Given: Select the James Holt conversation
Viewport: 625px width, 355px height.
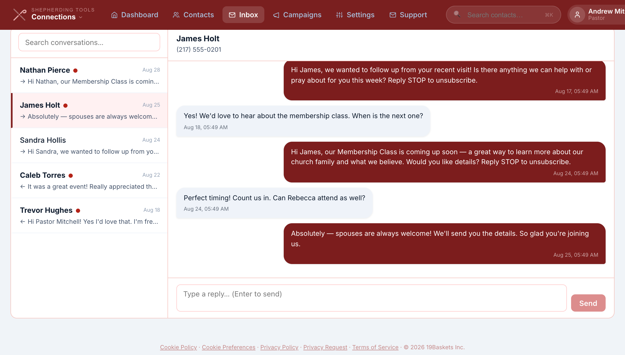Looking at the screenshot, I should click(x=89, y=110).
